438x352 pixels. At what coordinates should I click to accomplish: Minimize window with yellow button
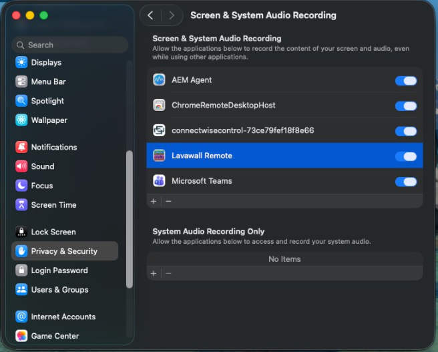(x=30, y=15)
